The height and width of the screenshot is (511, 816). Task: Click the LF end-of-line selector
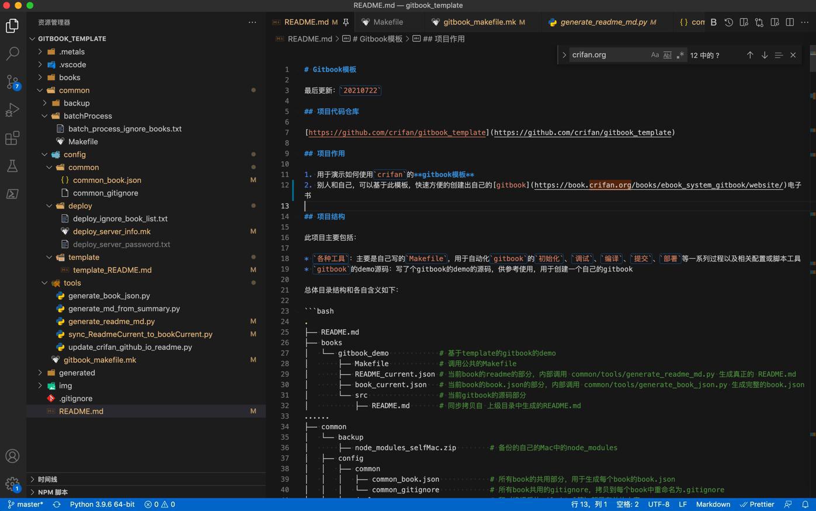(x=683, y=505)
